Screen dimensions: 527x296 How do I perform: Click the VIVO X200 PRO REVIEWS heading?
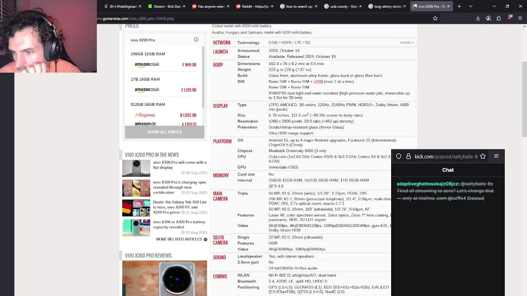click(x=148, y=256)
